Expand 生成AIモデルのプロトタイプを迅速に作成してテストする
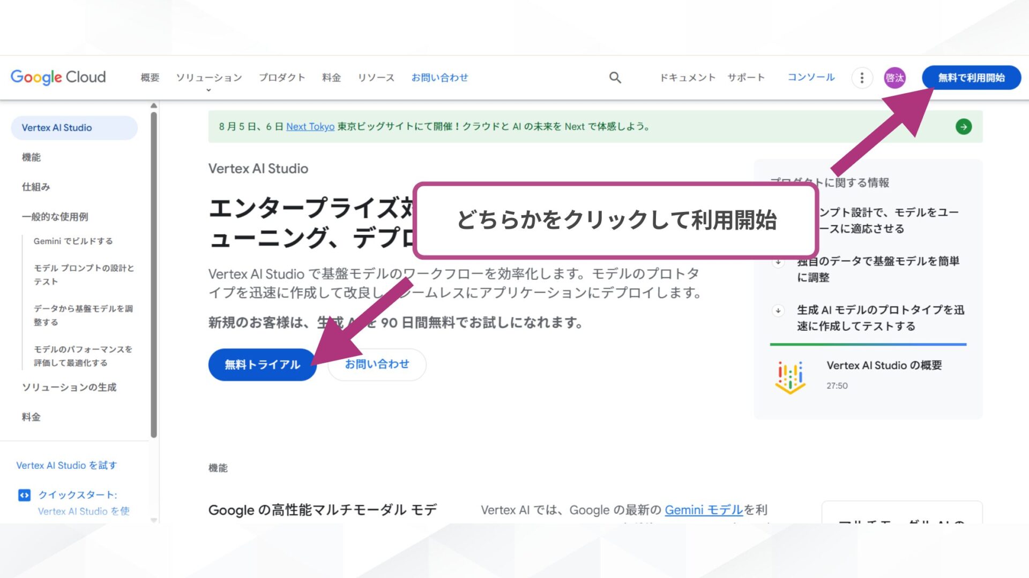Viewport: 1029px width, 578px height. coord(778,309)
